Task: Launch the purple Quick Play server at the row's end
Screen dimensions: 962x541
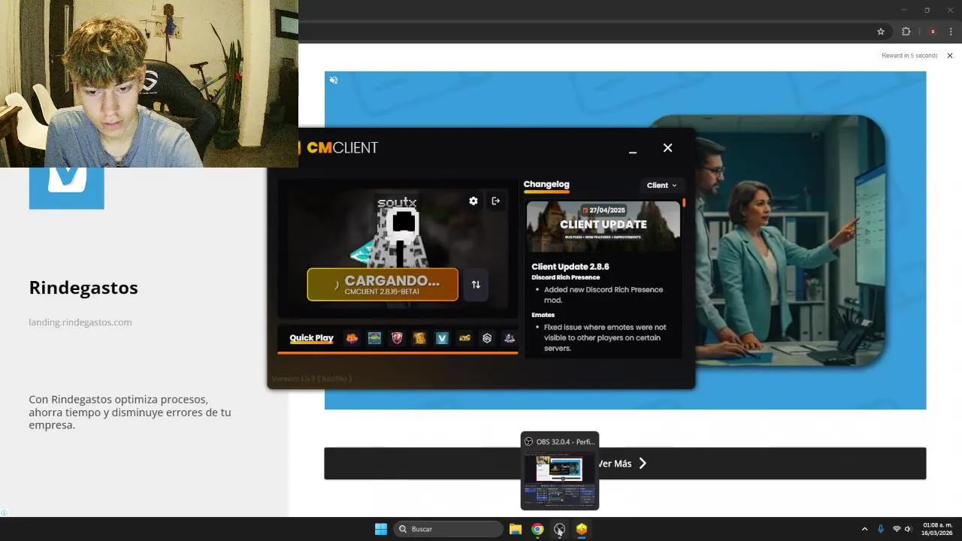Action: point(510,338)
